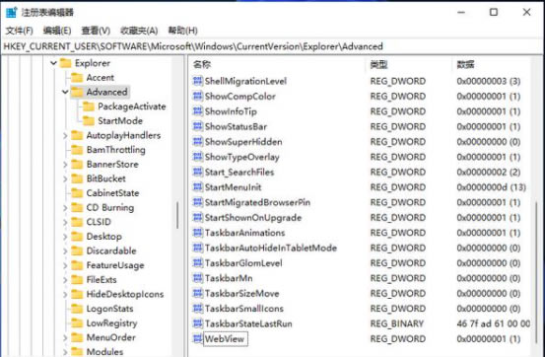Click the WebView name edit box

coord(226,339)
